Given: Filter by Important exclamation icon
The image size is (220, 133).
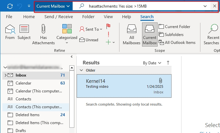Looking at the screenshot, I should [x=109, y=34].
